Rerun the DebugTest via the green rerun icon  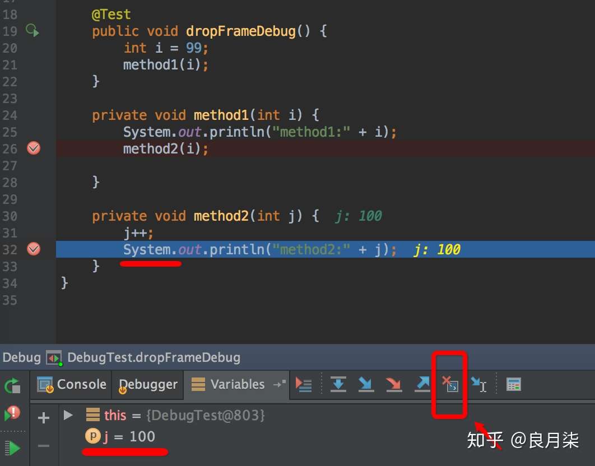[12, 385]
